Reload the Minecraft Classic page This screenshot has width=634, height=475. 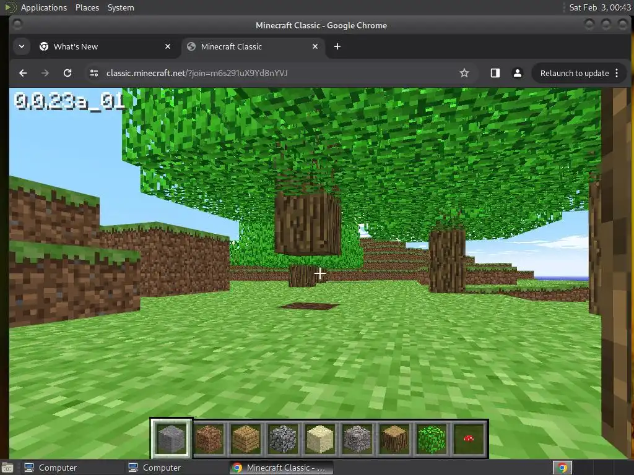67,73
